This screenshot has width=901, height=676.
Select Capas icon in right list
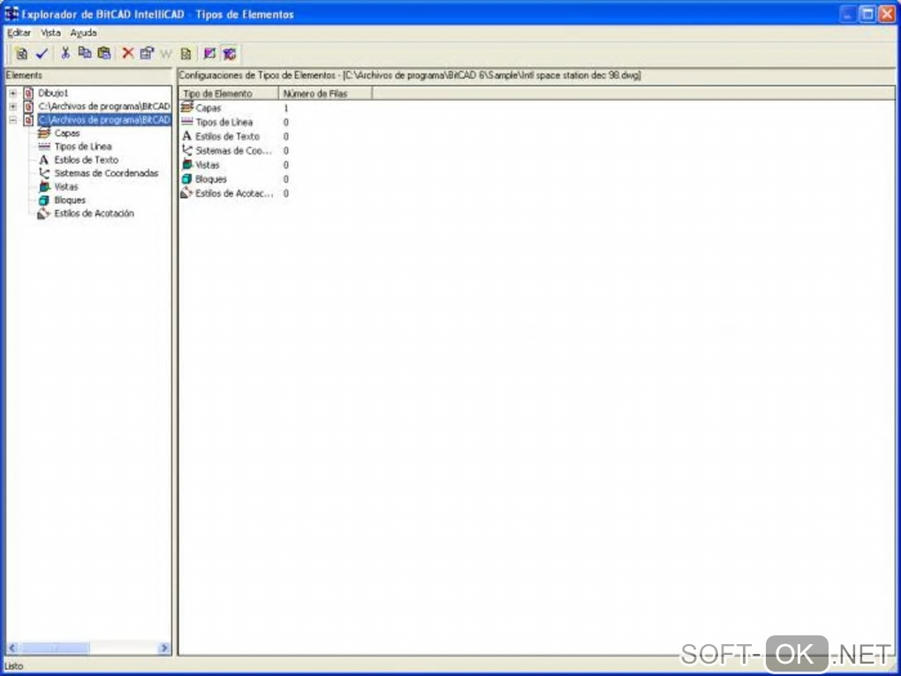coord(186,108)
